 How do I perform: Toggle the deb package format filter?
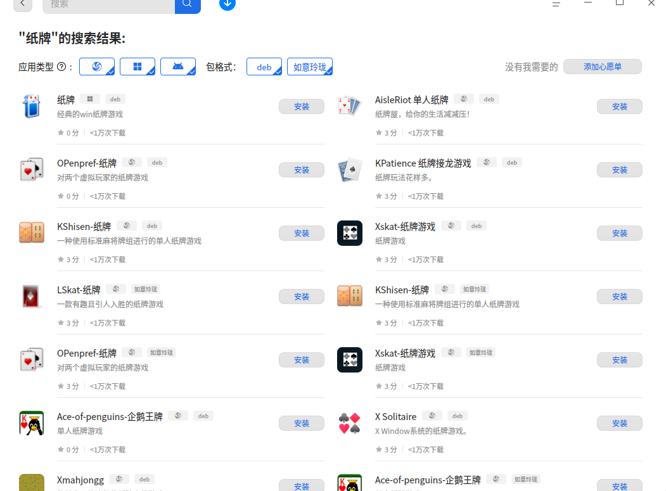(x=264, y=67)
